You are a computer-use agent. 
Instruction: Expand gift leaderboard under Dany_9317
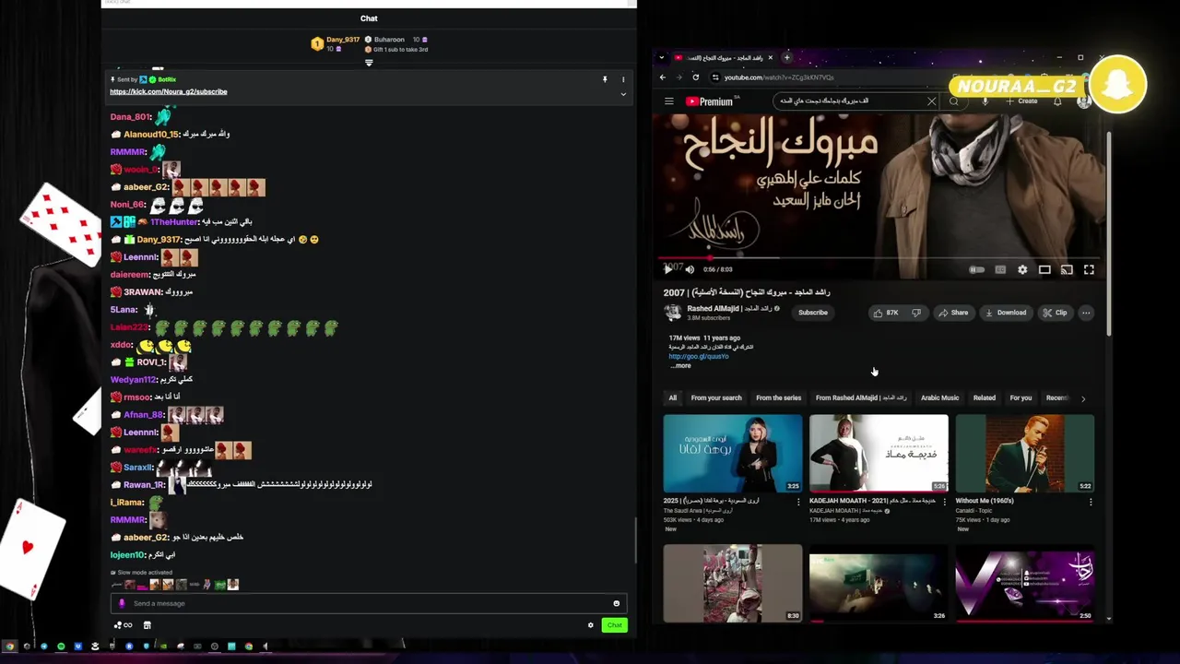pos(369,63)
